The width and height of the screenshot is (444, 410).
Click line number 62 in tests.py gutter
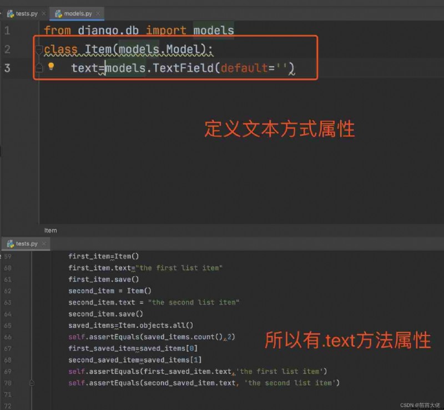pos(8,291)
